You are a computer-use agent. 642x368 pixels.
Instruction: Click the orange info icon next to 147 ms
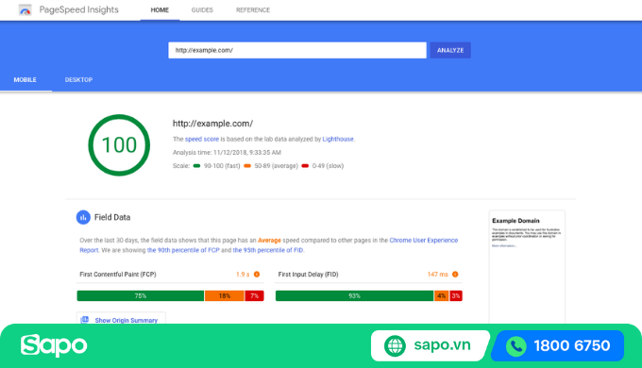(x=455, y=275)
